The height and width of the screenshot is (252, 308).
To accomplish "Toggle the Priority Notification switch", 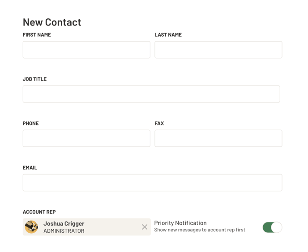I will click(x=272, y=227).
